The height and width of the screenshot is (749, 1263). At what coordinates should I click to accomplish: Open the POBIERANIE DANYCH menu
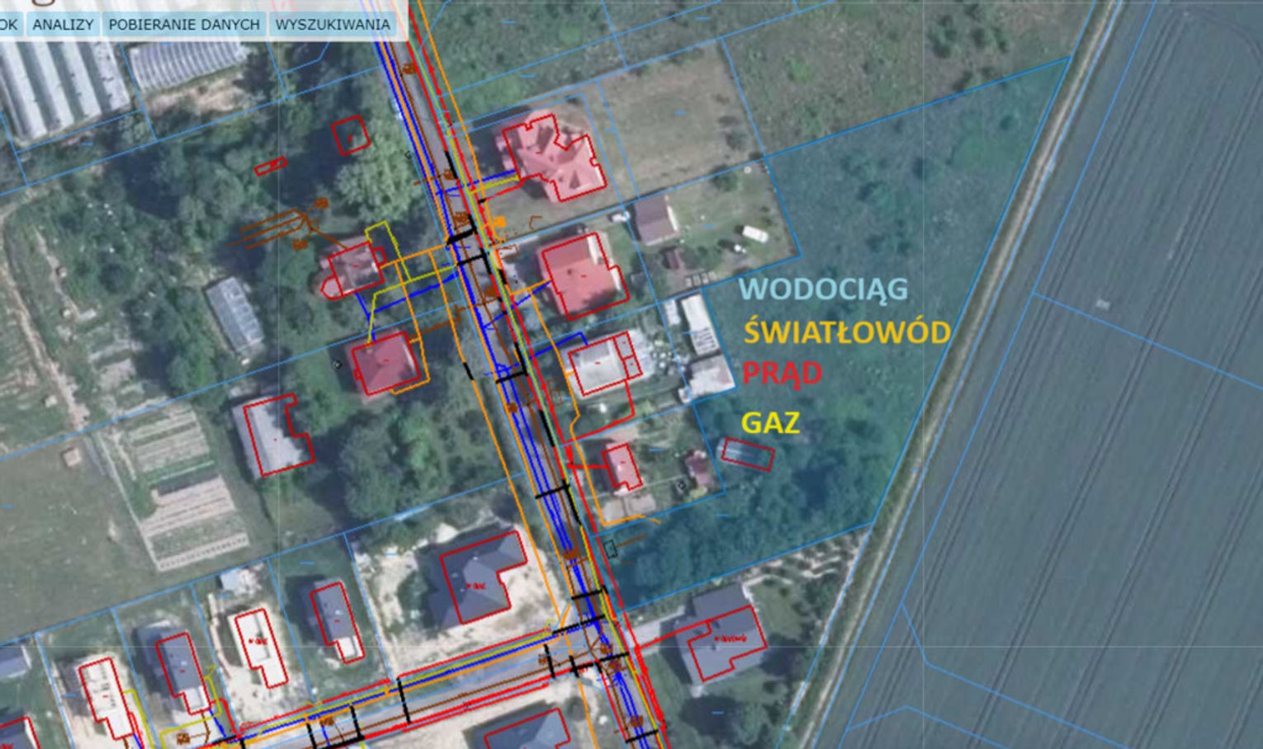(183, 25)
